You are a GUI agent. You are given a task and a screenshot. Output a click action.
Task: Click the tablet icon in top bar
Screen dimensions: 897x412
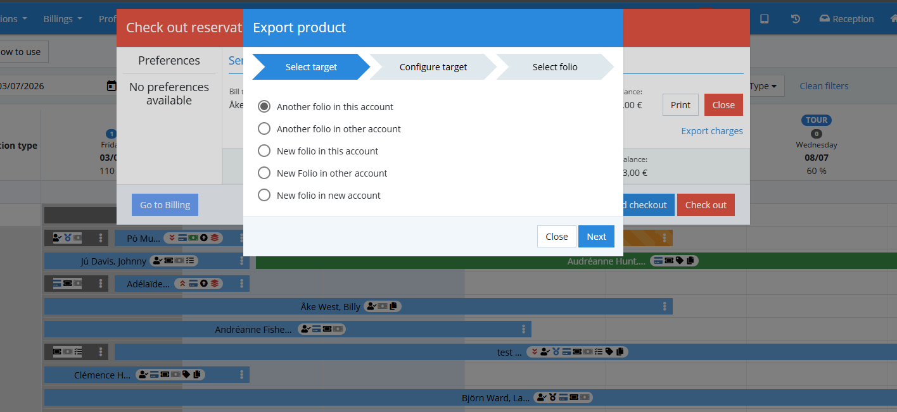pos(765,19)
